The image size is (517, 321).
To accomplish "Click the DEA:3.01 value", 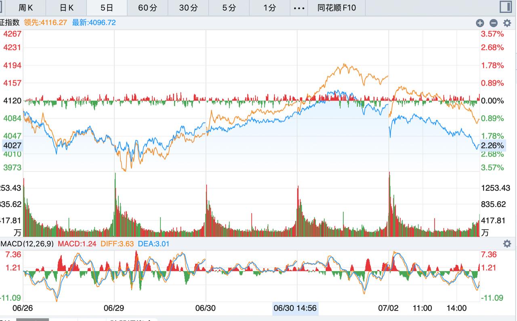I will [153, 243].
